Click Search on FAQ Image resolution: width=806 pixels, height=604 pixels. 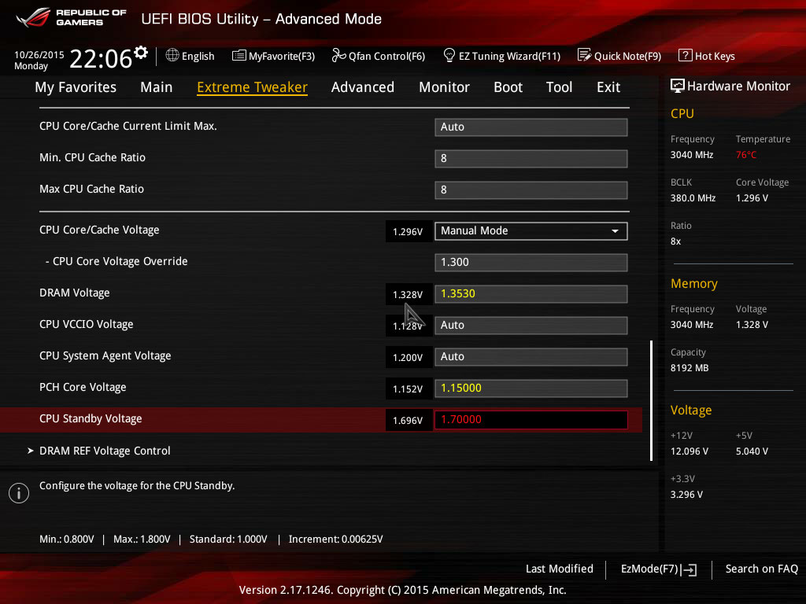pyautogui.click(x=761, y=569)
